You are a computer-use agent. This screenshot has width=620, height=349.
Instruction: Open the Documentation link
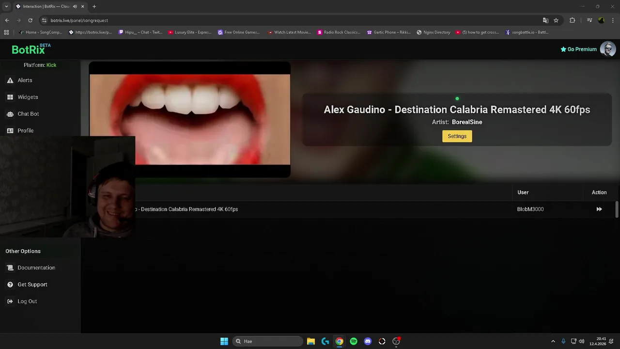(36, 268)
